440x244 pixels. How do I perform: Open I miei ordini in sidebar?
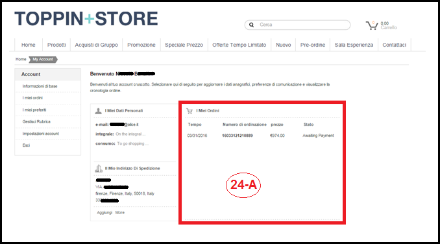pyautogui.click(x=32, y=98)
